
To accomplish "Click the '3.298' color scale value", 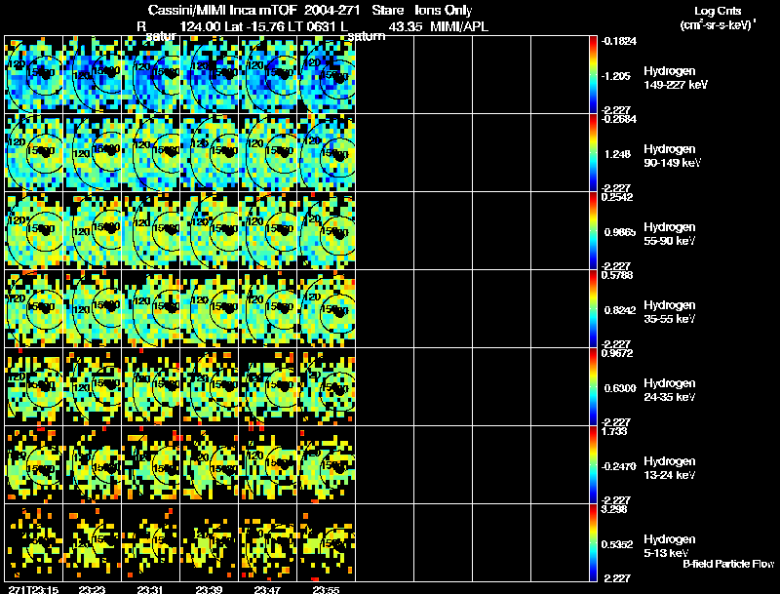I will [615, 509].
